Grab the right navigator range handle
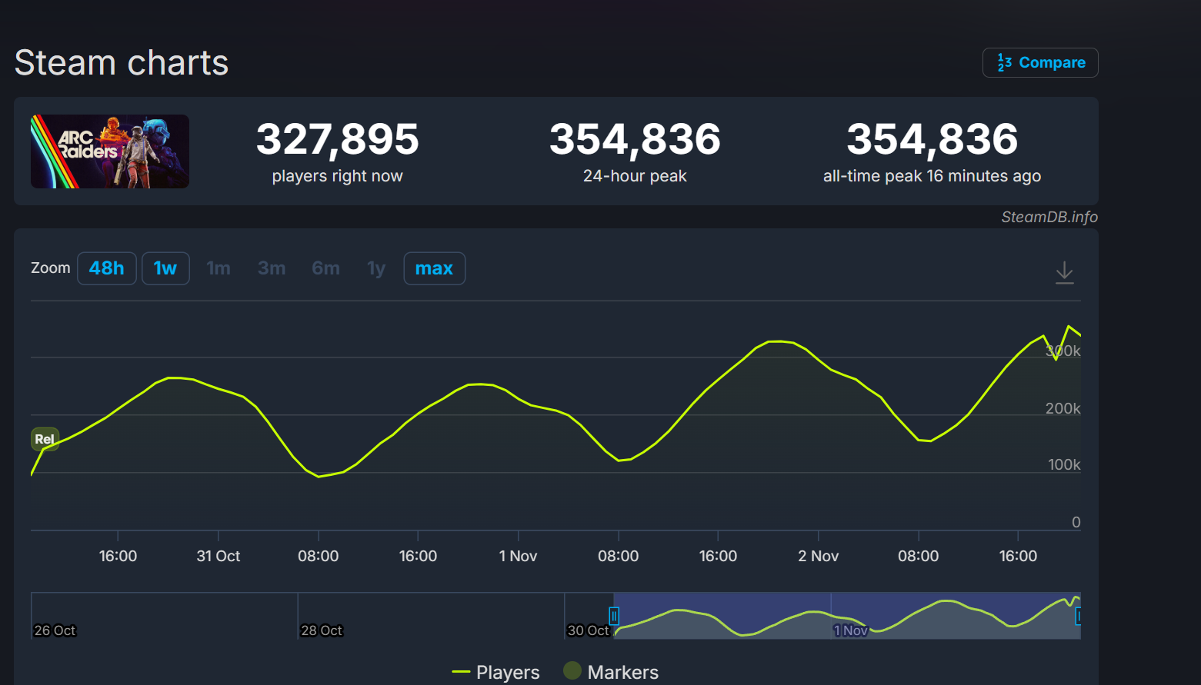 [1078, 616]
